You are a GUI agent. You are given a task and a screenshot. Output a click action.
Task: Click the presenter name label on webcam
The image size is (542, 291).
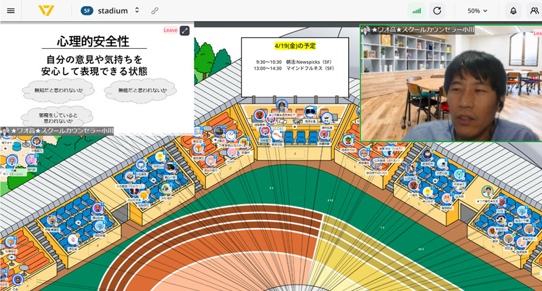point(421,30)
